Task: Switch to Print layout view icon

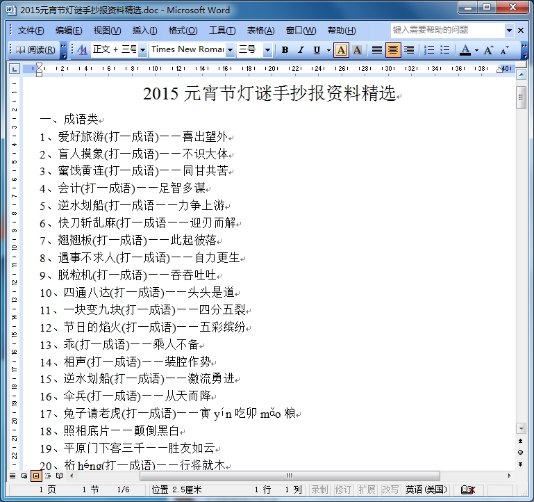Action: (36, 476)
